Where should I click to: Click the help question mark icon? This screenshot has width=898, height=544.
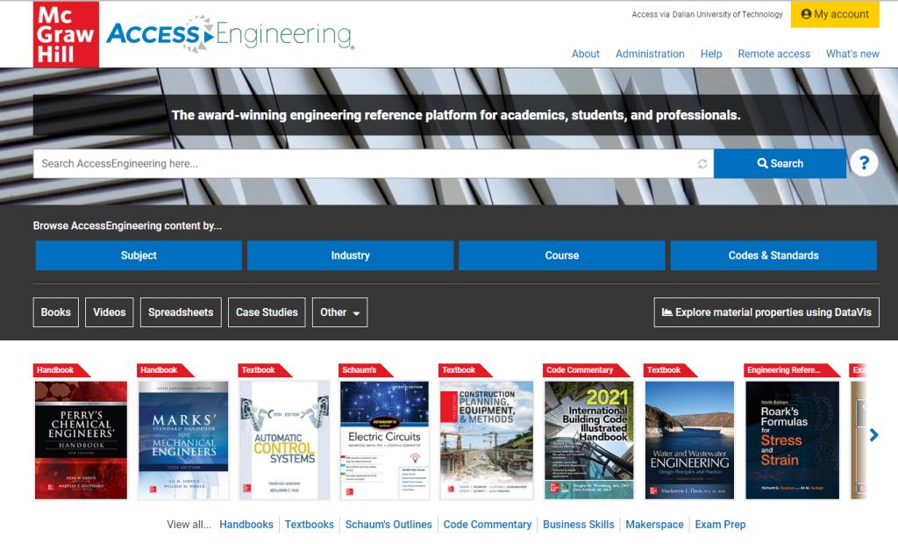[x=864, y=163]
